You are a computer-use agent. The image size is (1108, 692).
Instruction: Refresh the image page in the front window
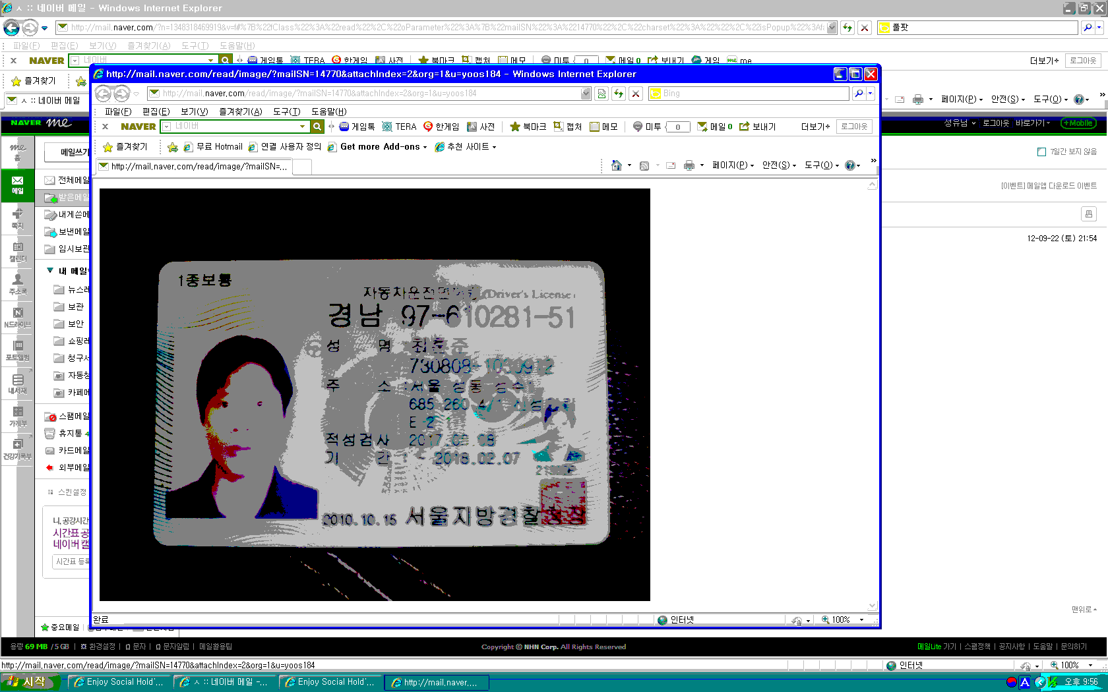click(x=619, y=94)
